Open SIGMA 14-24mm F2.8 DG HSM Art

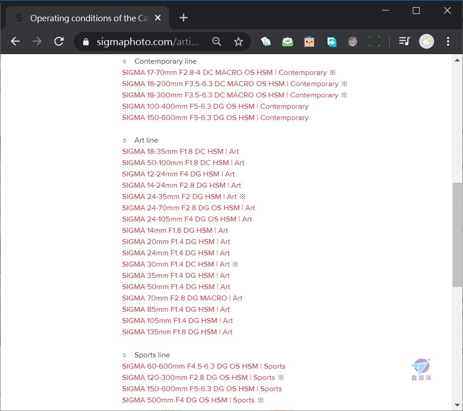coord(182,185)
